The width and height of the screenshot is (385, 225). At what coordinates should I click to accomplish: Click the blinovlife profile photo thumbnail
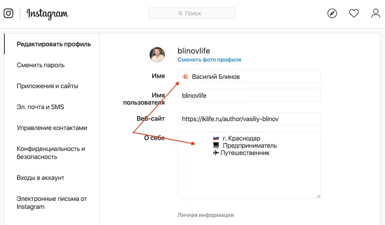coord(157,55)
